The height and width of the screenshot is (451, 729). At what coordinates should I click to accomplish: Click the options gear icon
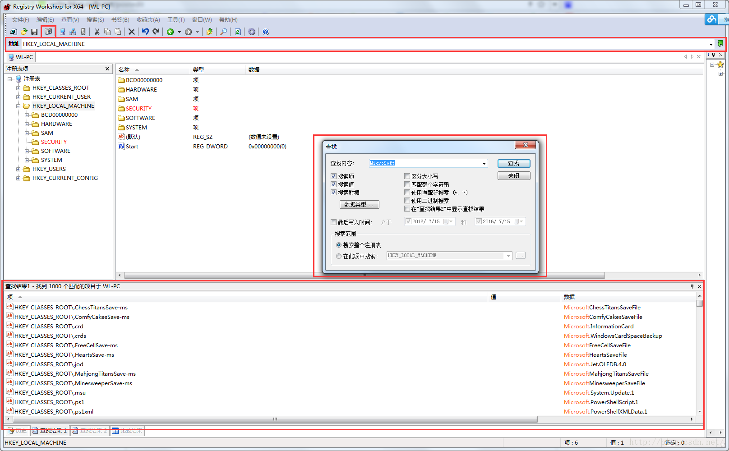(252, 32)
